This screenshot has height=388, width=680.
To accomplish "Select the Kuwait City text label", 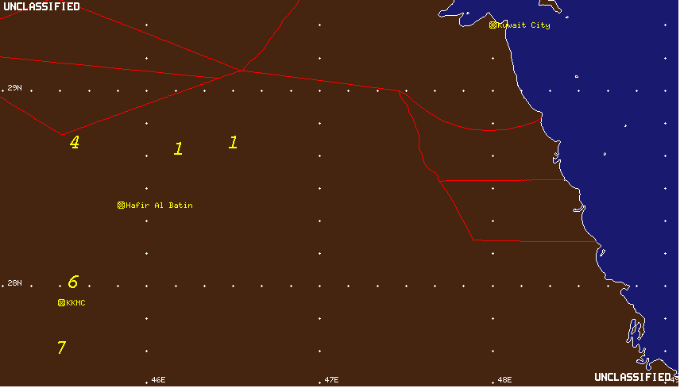I will click(524, 25).
